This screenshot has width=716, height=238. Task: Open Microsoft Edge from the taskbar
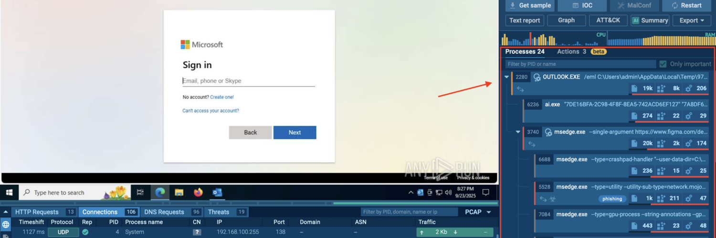(160, 192)
